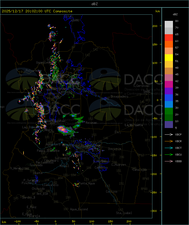The width and height of the screenshot is (189, 225).
Task: Pick the light blue 30–35 dBZ swatch
Action: pyautogui.click(x=169, y=104)
